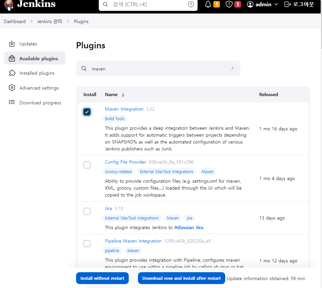Image resolution: width=322 pixels, height=288 pixels.
Task: Click the Updates download icon in sidebar
Action: tap(12, 43)
